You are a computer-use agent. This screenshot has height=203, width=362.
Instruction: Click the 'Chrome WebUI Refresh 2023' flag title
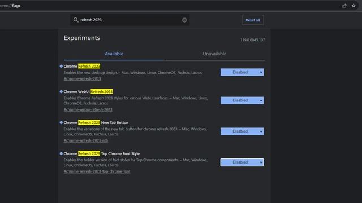click(x=88, y=91)
